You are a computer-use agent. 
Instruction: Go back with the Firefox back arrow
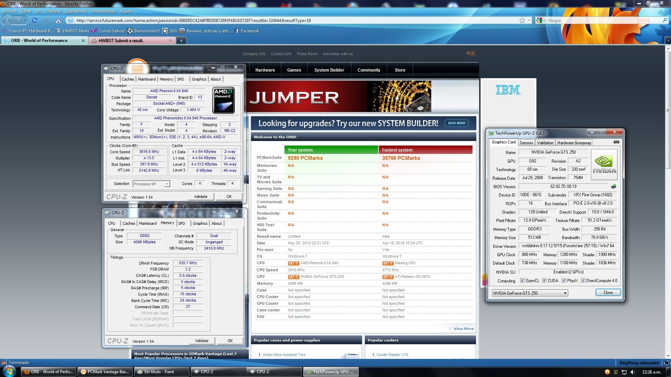click(8, 20)
